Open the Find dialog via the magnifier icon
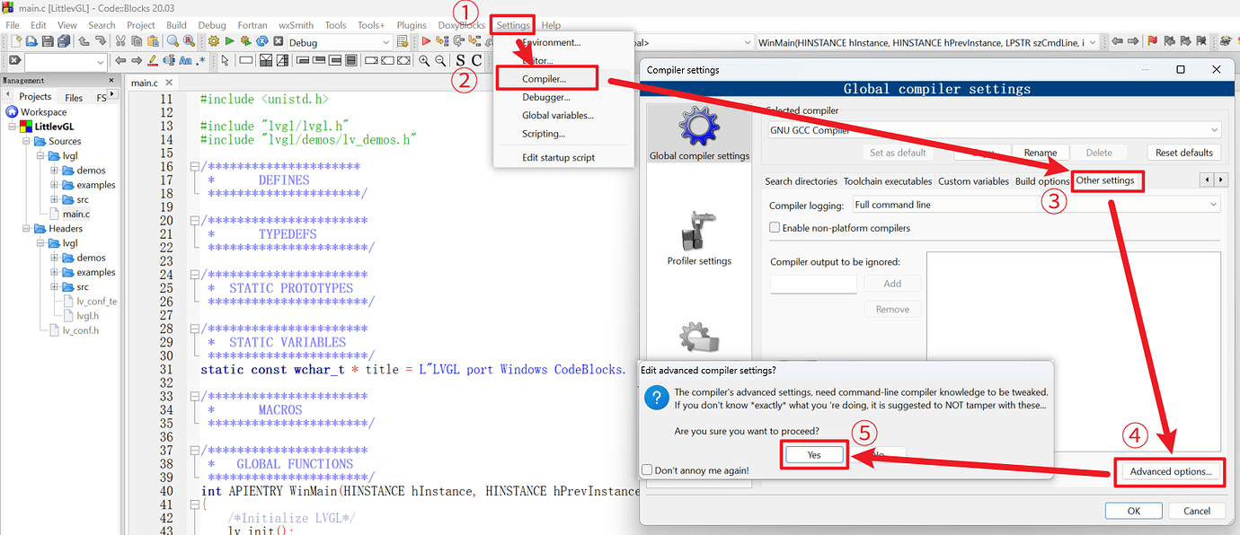The image size is (1240, 535). tap(173, 41)
